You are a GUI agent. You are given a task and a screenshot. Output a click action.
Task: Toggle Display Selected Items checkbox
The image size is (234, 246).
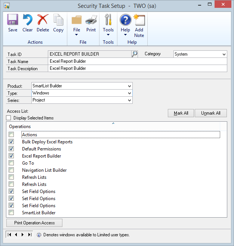(9, 118)
